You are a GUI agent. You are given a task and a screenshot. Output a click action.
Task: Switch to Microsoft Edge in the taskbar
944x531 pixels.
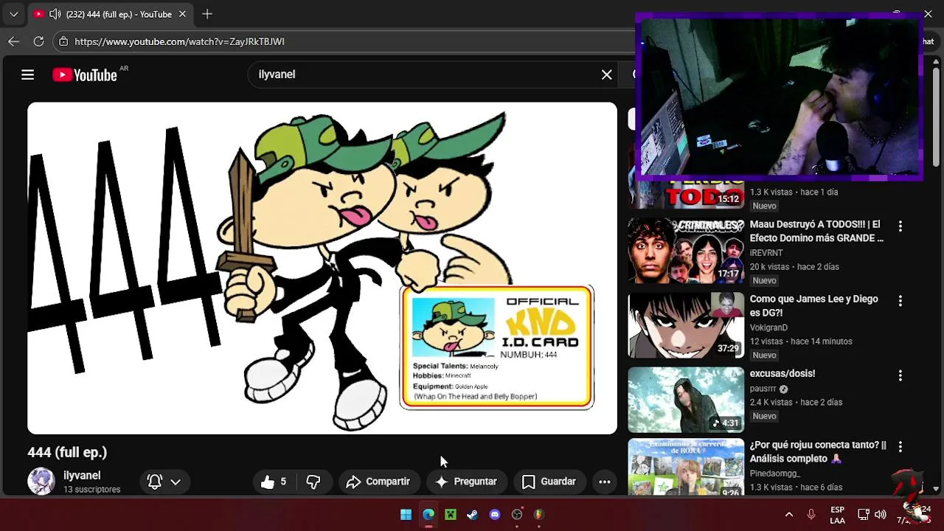pos(428,515)
